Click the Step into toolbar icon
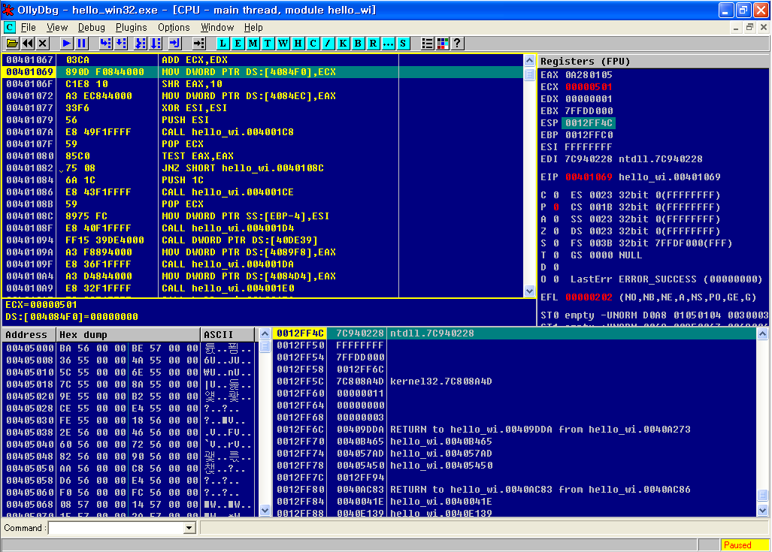This screenshot has height=552, width=772. pos(104,44)
